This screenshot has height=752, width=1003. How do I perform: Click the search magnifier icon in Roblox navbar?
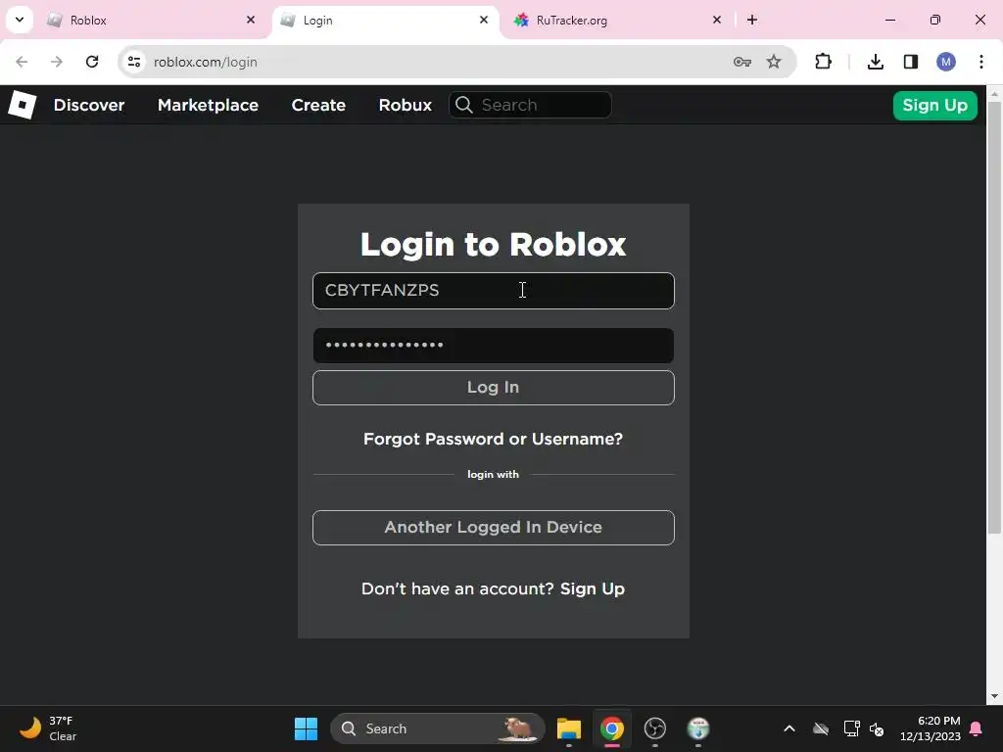click(464, 105)
